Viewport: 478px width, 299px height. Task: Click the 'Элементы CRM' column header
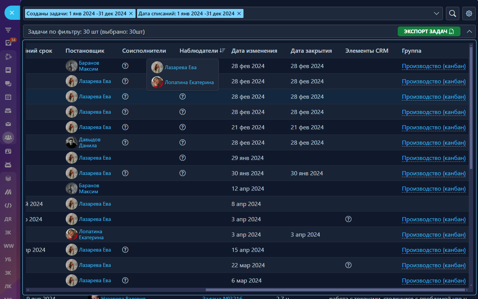coord(367,51)
